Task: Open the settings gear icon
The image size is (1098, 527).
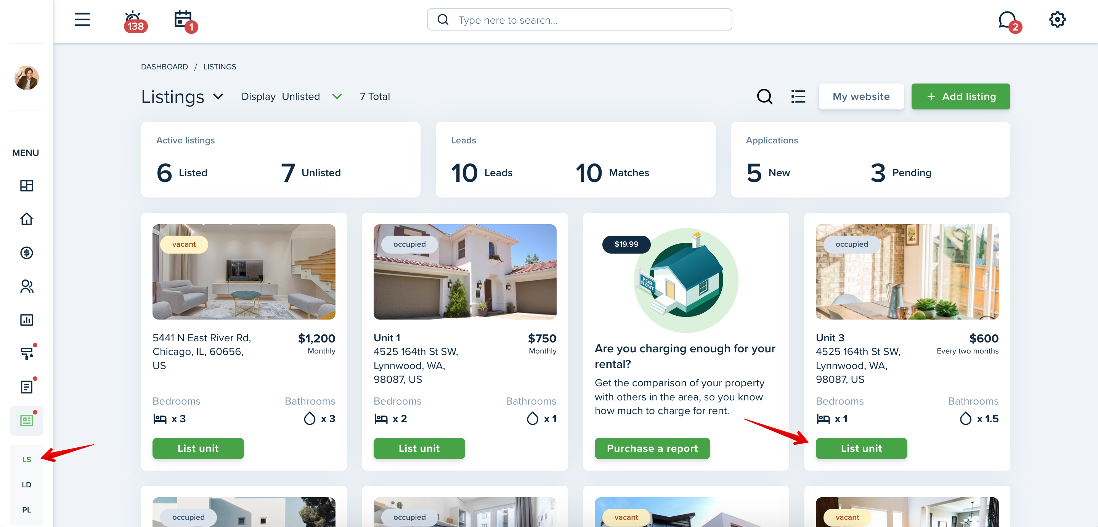Action: coord(1057,19)
